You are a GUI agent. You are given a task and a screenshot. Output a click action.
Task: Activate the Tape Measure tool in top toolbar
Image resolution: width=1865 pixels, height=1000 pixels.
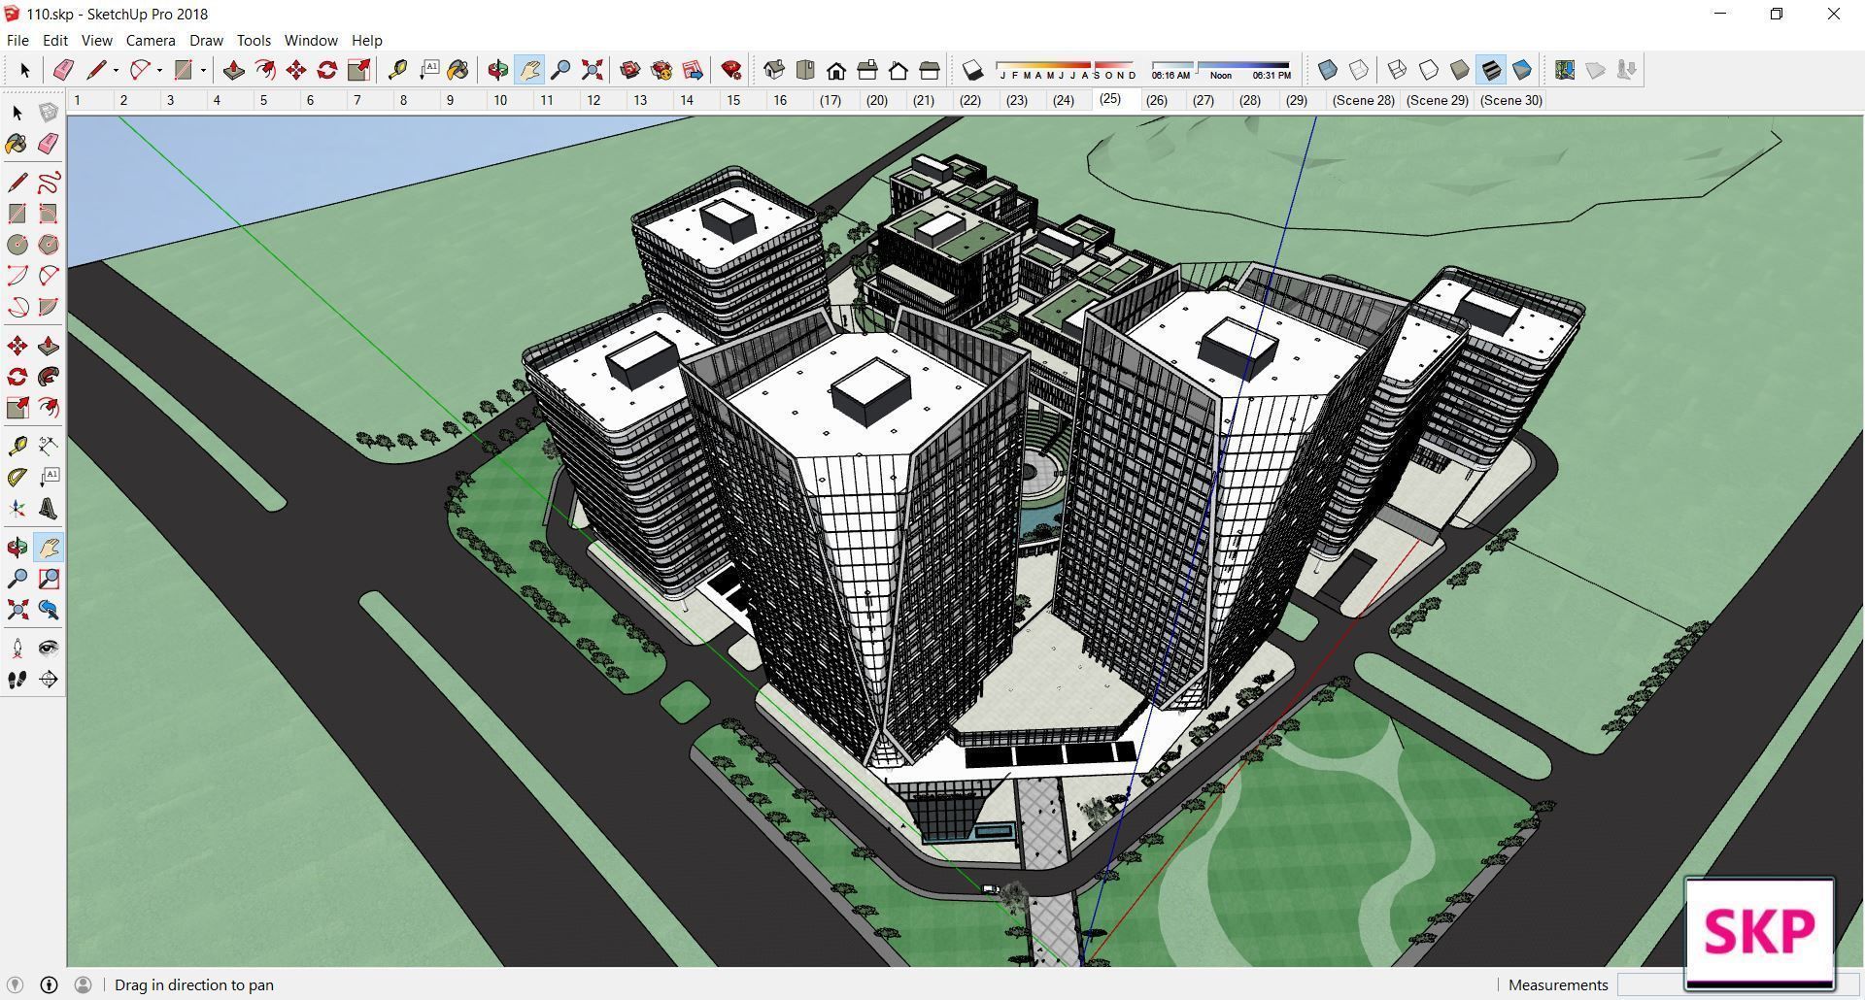click(x=397, y=70)
